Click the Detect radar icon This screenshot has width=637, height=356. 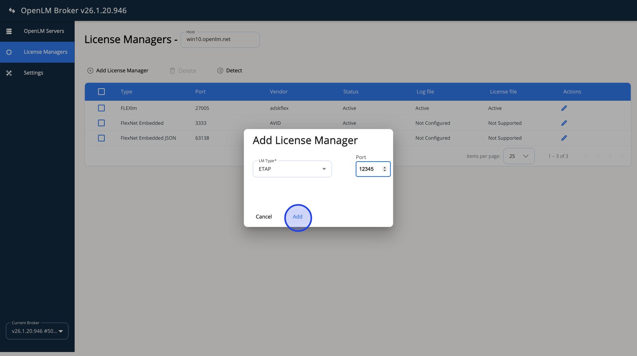(x=220, y=71)
